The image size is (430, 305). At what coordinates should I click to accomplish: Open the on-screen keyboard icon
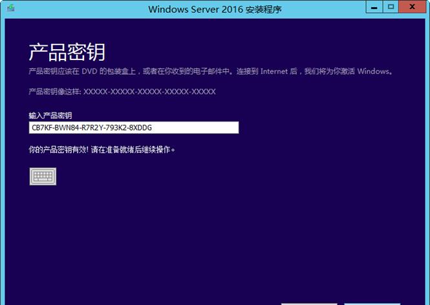43,176
